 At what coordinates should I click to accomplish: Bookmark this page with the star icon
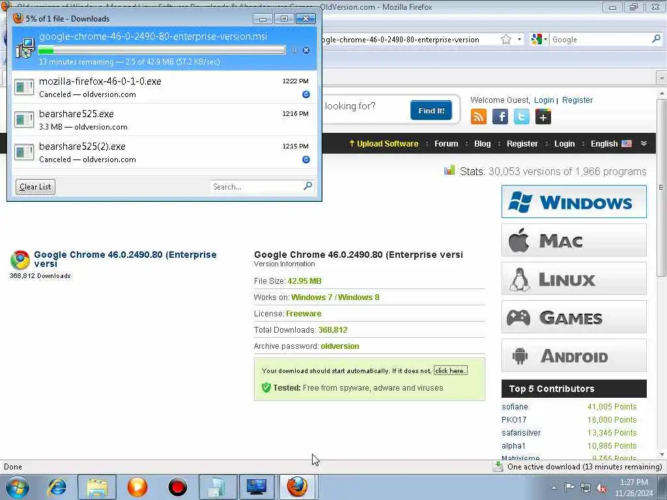pyautogui.click(x=505, y=40)
